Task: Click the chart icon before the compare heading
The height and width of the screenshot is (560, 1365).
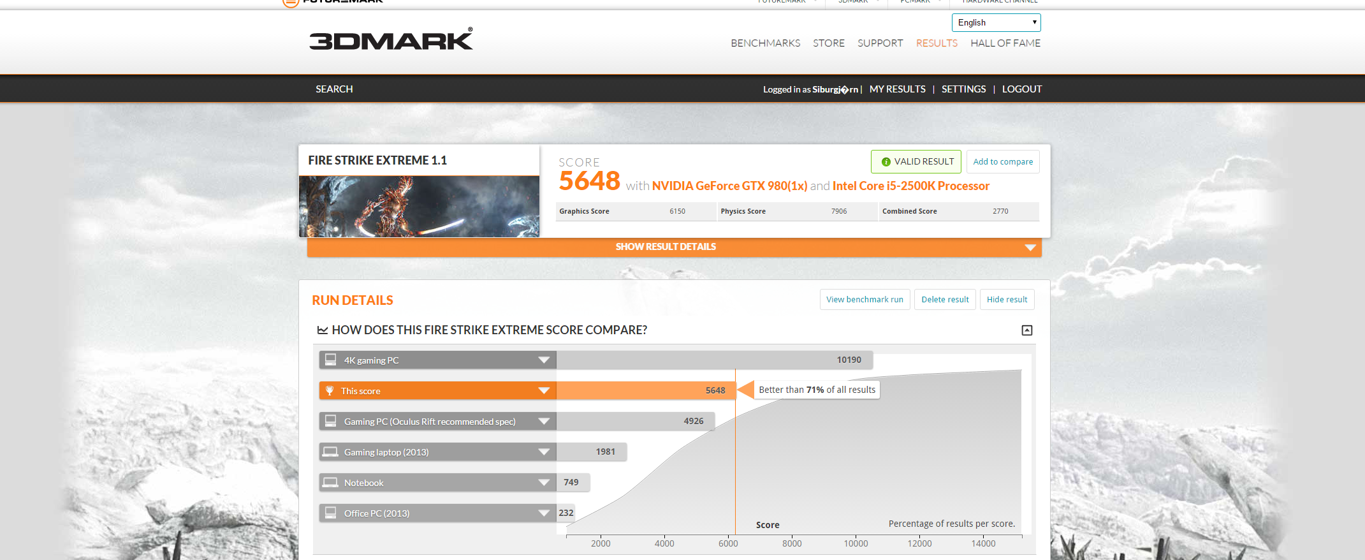Action: tap(323, 330)
